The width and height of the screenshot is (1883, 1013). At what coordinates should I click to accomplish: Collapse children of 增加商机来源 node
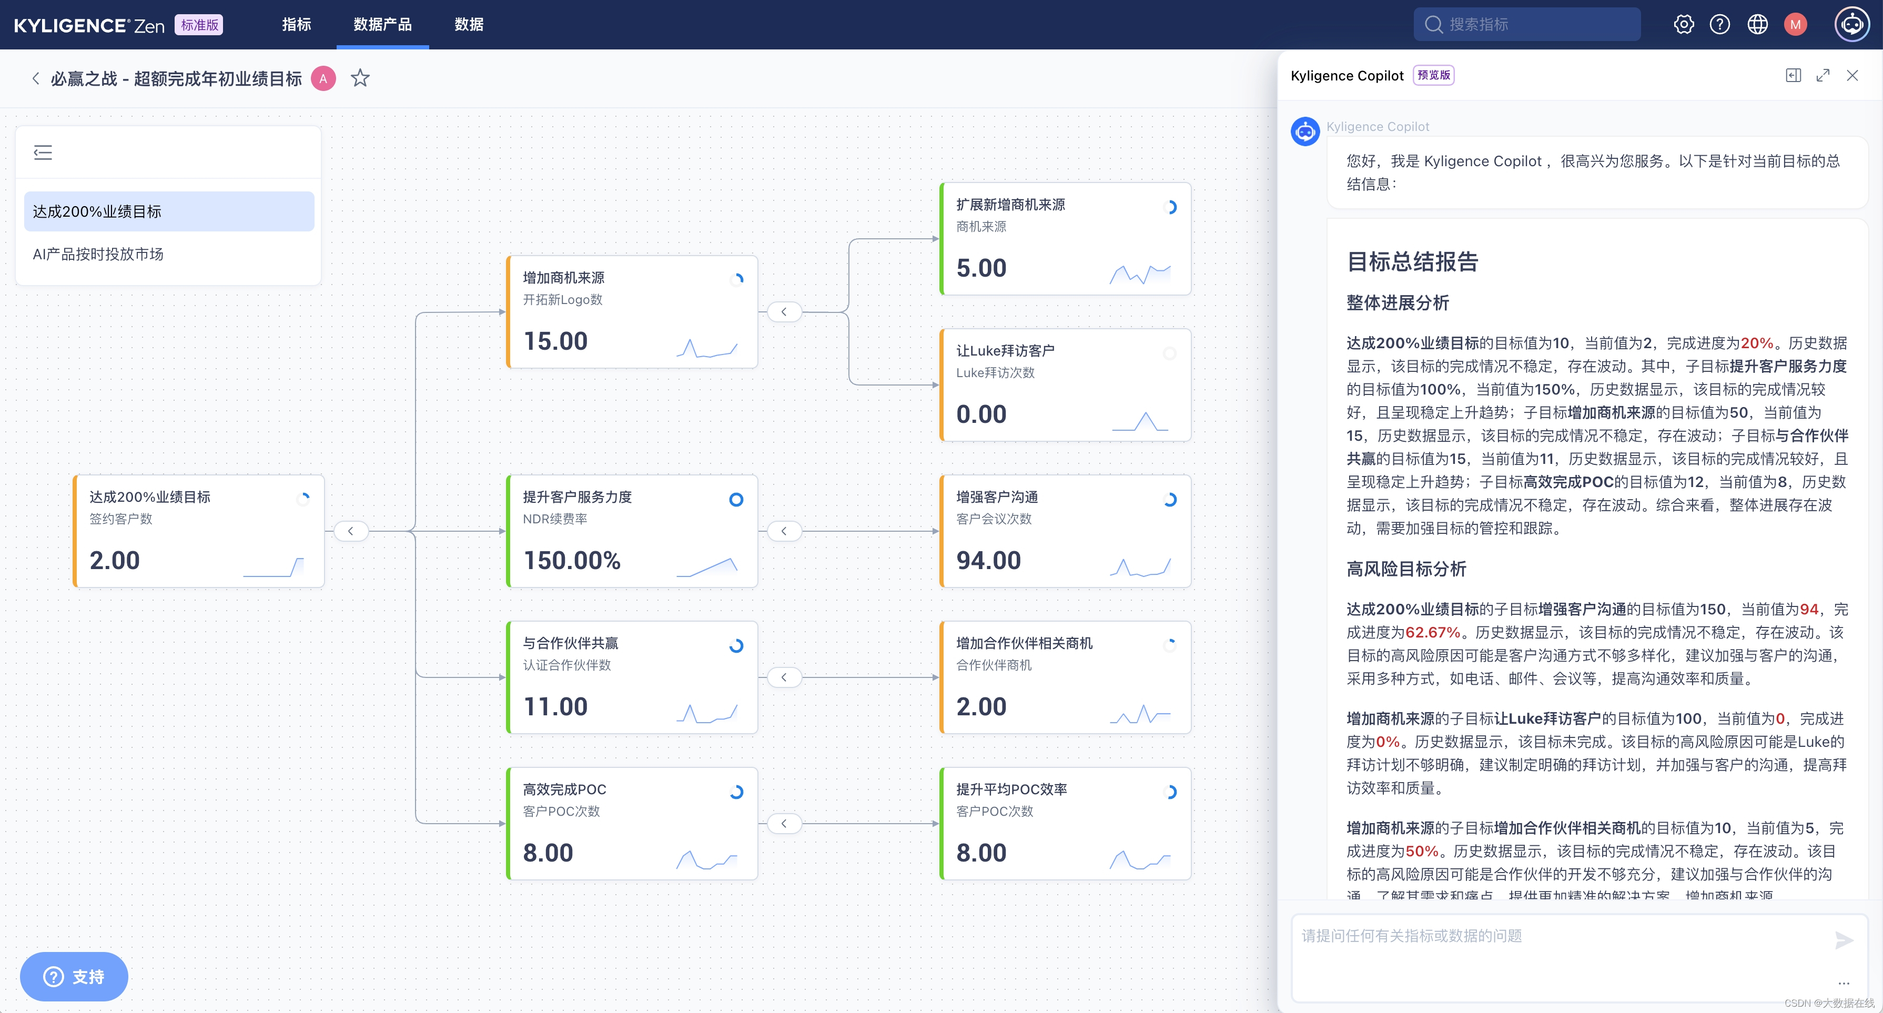[x=784, y=312]
